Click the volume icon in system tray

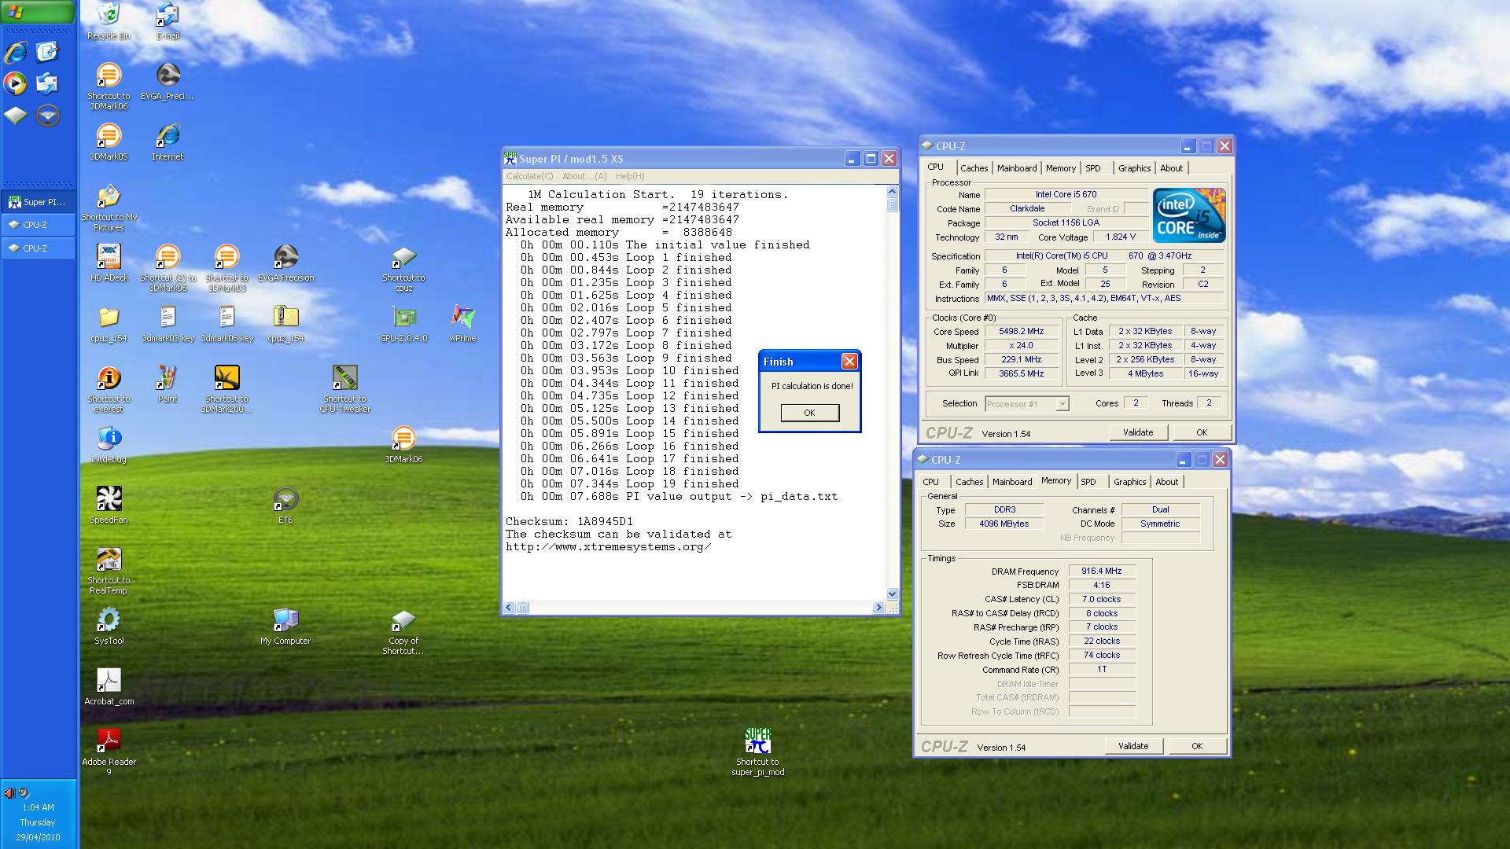coord(9,792)
